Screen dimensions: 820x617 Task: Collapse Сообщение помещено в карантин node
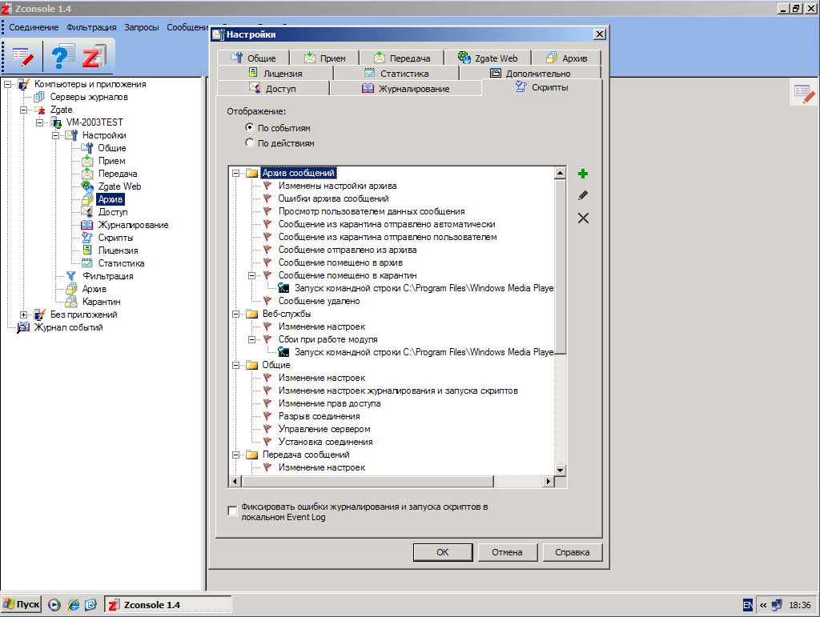click(252, 275)
